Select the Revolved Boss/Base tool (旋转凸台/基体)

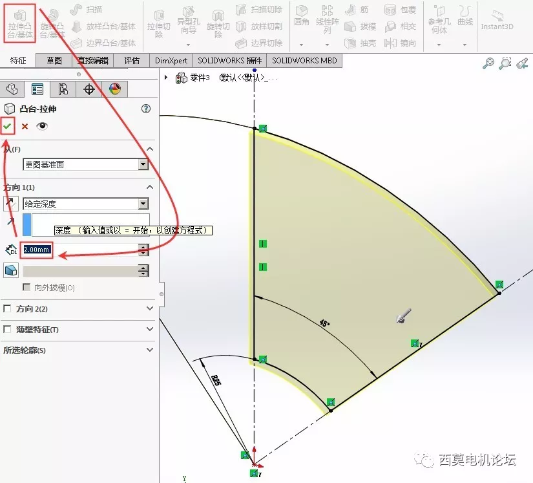pyautogui.click(x=52, y=23)
